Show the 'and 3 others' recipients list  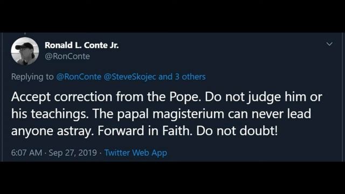pyautogui.click(x=182, y=77)
